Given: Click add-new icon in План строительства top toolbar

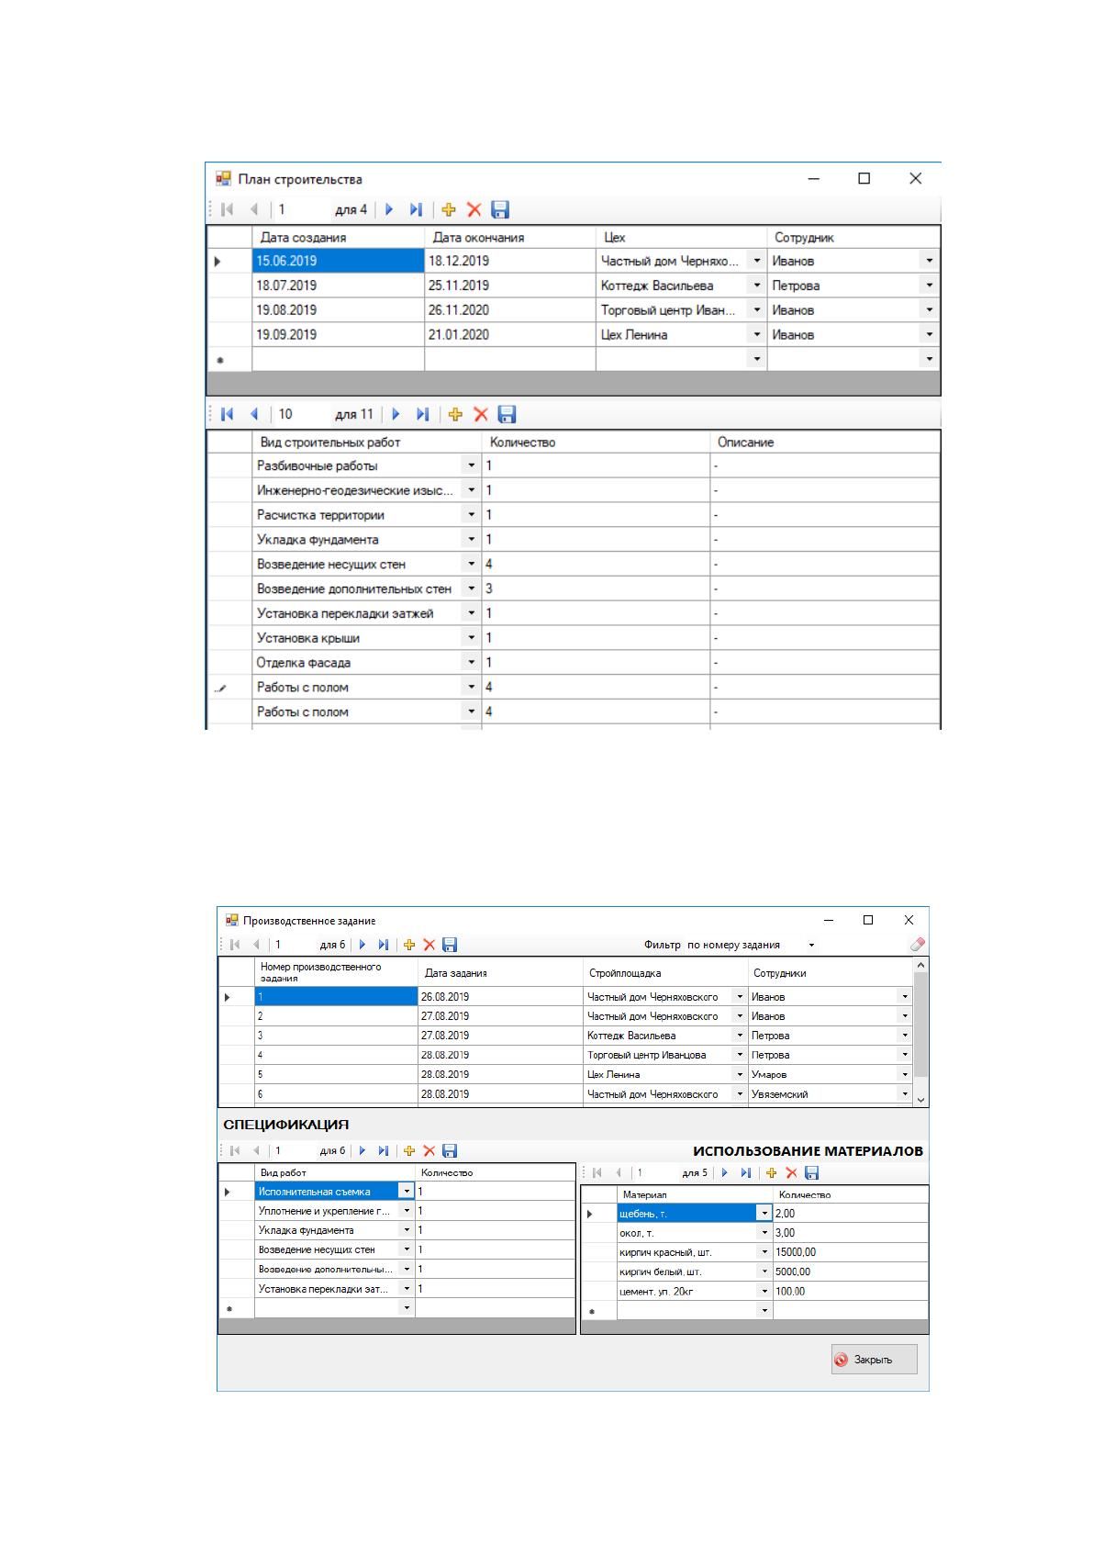Looking at the screenshot, I should point(449,210).
